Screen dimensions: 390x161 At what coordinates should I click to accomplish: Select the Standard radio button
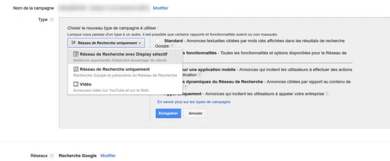[x=157, y=41]
